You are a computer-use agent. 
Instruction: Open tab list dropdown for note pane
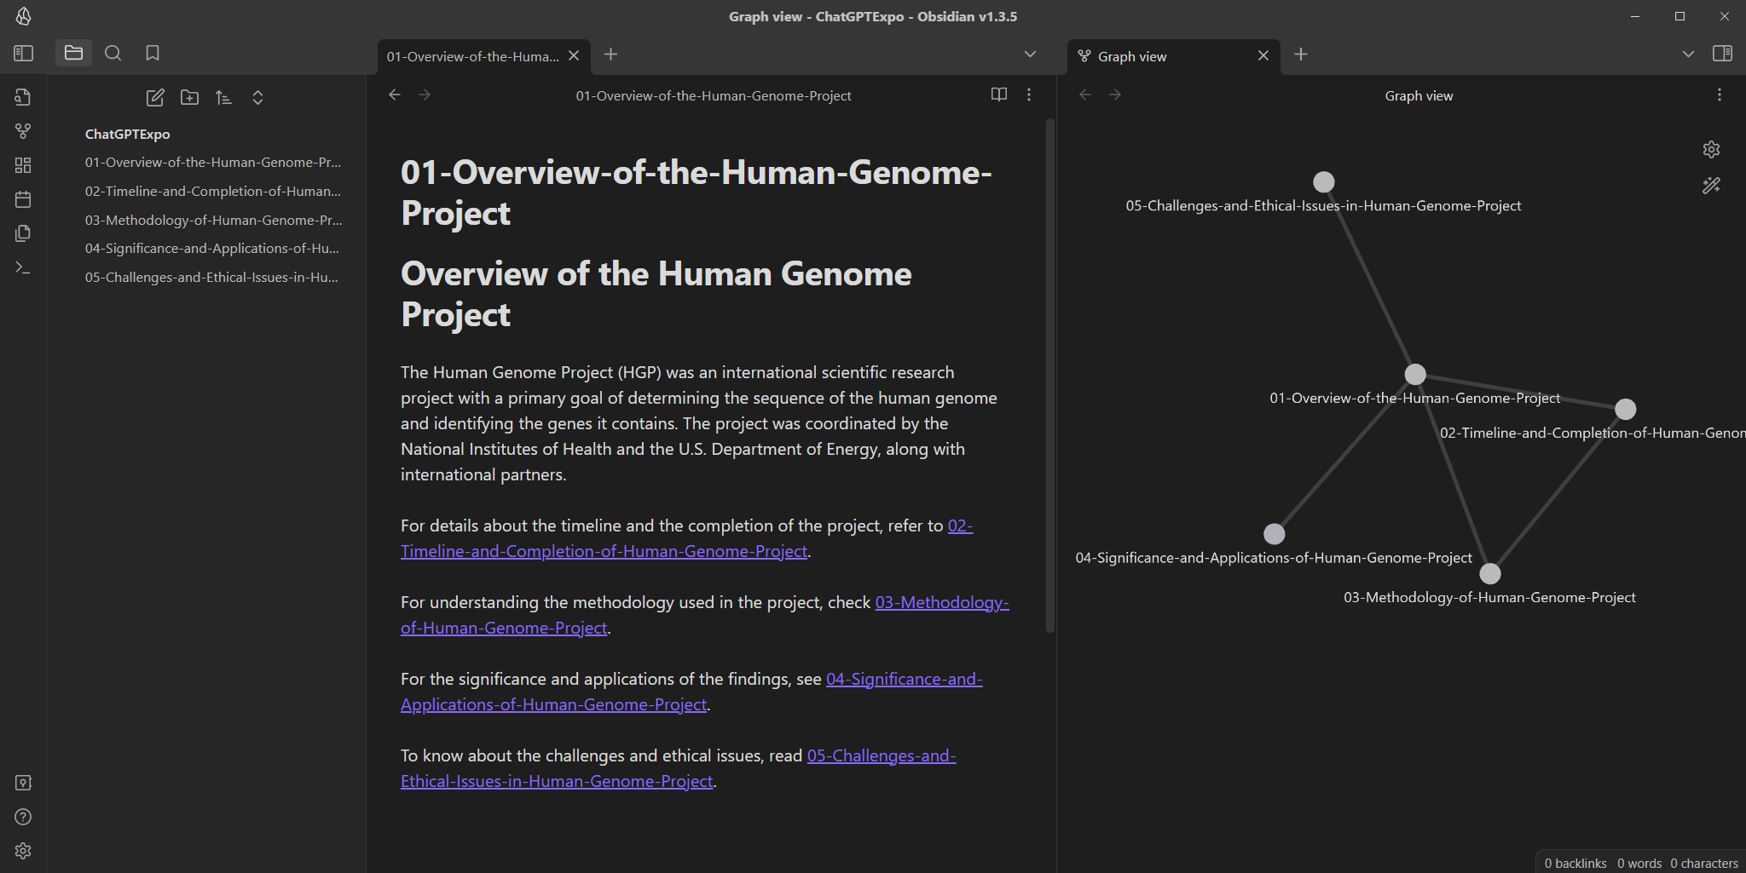1030,55
